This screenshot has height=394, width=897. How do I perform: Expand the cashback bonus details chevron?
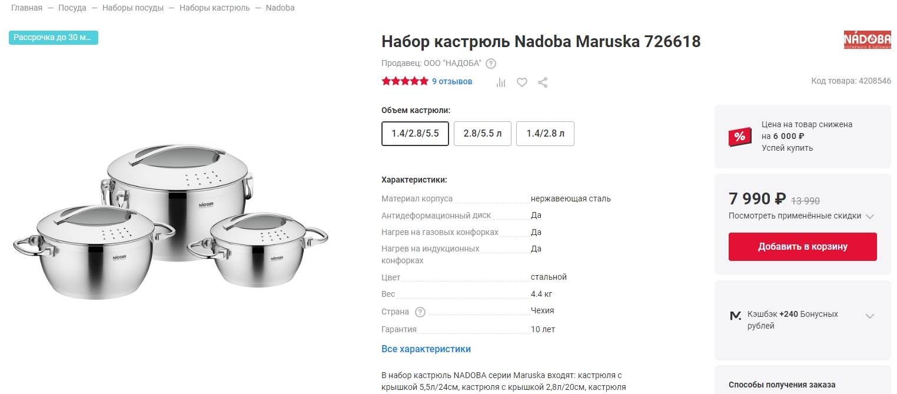(x=870, y=316)
